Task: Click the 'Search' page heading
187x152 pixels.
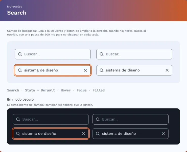Action: coord(17,13)
